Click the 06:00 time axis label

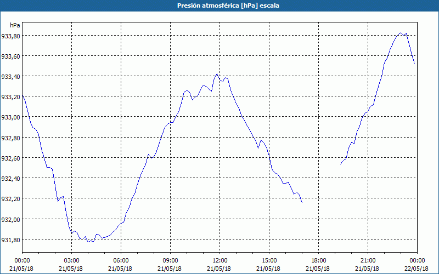tap(121, 261)
